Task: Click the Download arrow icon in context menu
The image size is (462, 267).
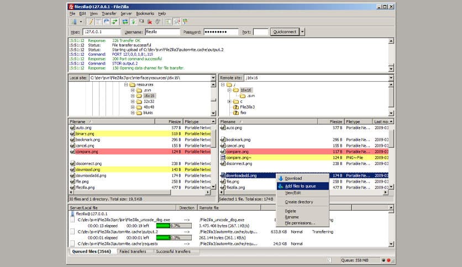Action: [281, 178]
